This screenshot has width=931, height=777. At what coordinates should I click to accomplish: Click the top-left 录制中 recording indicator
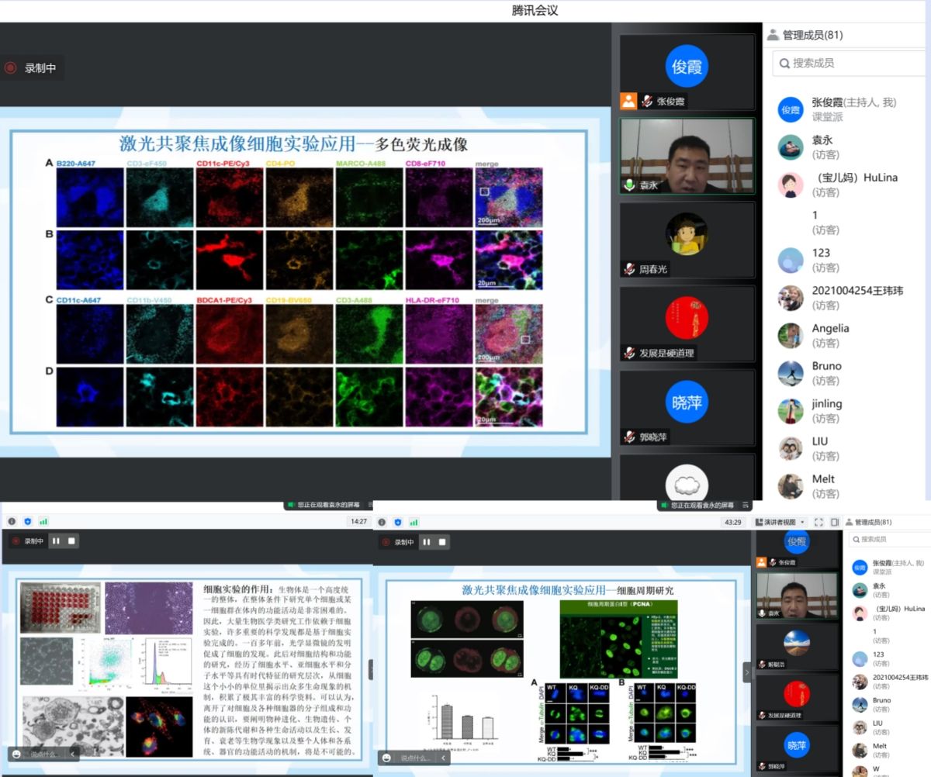tap(31, 68)
